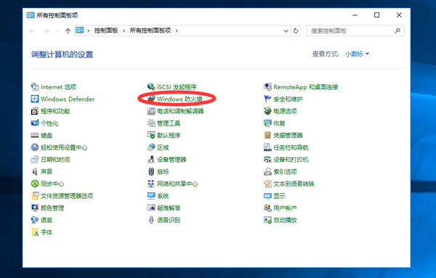The height and width of the screenshot is (278, 436).
Task: Expand the chevron before 控制面板 breadcrumb
Action: click(x=89, y=30)
